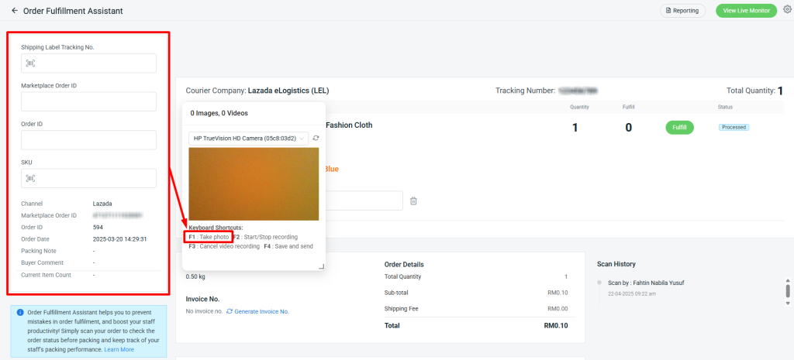Click the camera preview image
Viewport: 794px width, 360px height.
click(254, 184)
